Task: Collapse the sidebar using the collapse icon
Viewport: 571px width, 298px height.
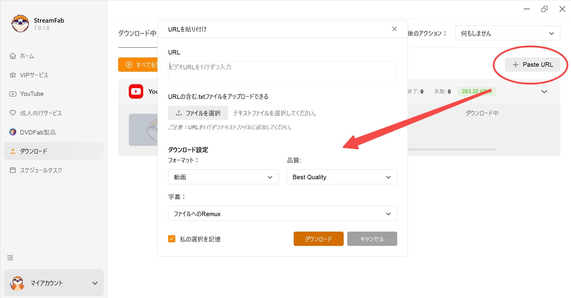Action: 10,258
